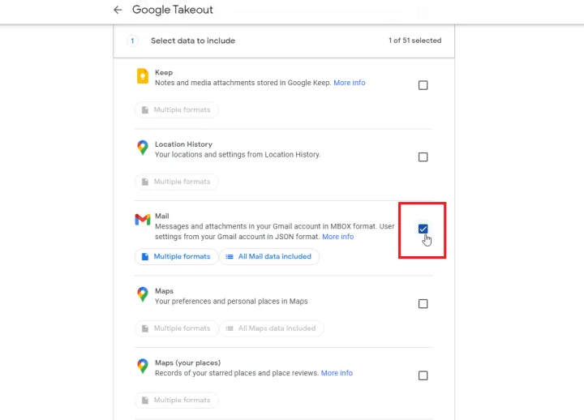The width and height of the screenshot is (584, 420).
Task: Select the Maps checkbox
Action: pos(423,304)
